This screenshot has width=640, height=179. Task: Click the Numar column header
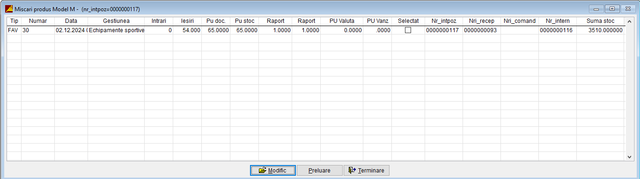click(x=38, y=21)
